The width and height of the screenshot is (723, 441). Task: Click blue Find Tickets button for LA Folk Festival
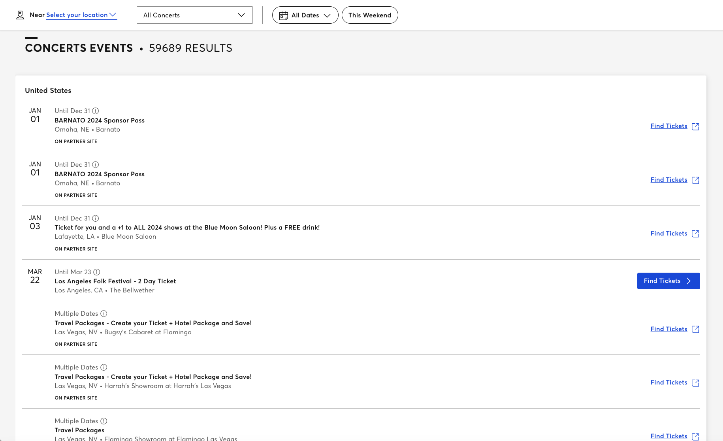668,281
